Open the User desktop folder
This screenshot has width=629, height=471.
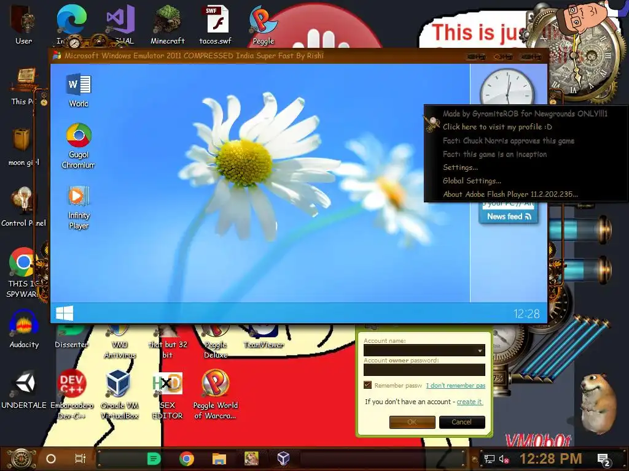coord(23,23)
